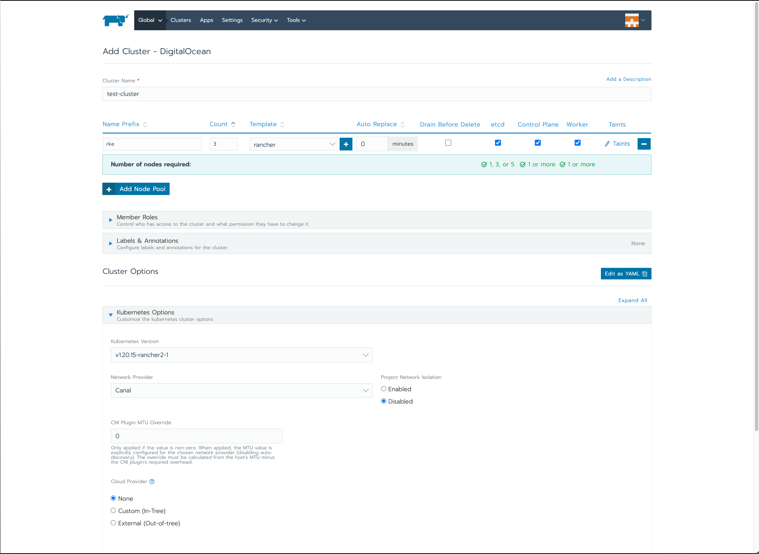This screenshot has height=554, width=759.
Task: Click the Add Node Pool button
Action: coord(136,189)
